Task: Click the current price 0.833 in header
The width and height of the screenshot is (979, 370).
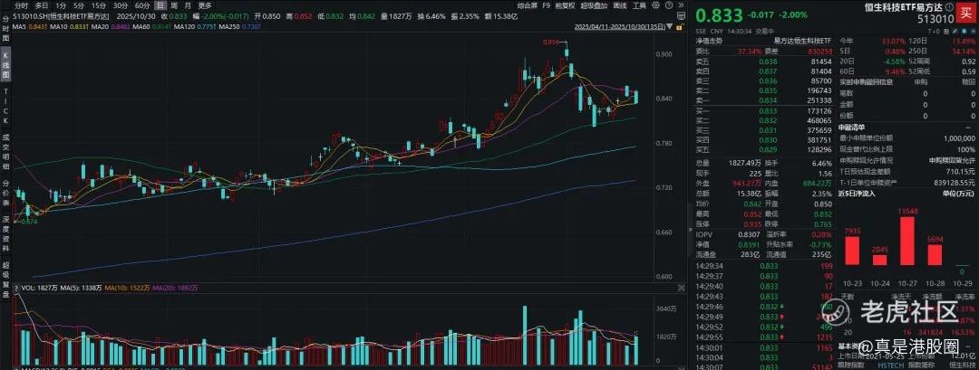Action: (719, 15)
